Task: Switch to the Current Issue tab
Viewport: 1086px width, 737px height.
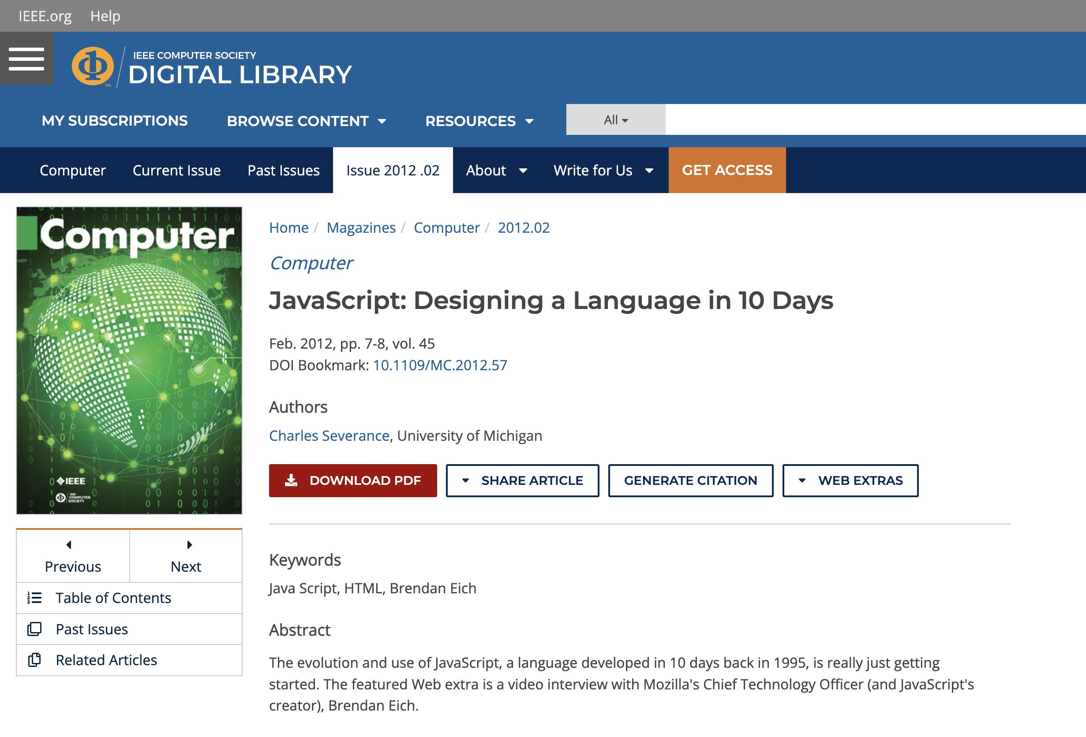Action: point(176,171)
